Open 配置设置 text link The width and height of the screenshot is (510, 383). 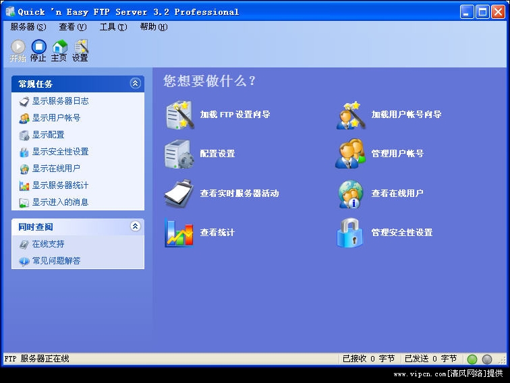217,154
